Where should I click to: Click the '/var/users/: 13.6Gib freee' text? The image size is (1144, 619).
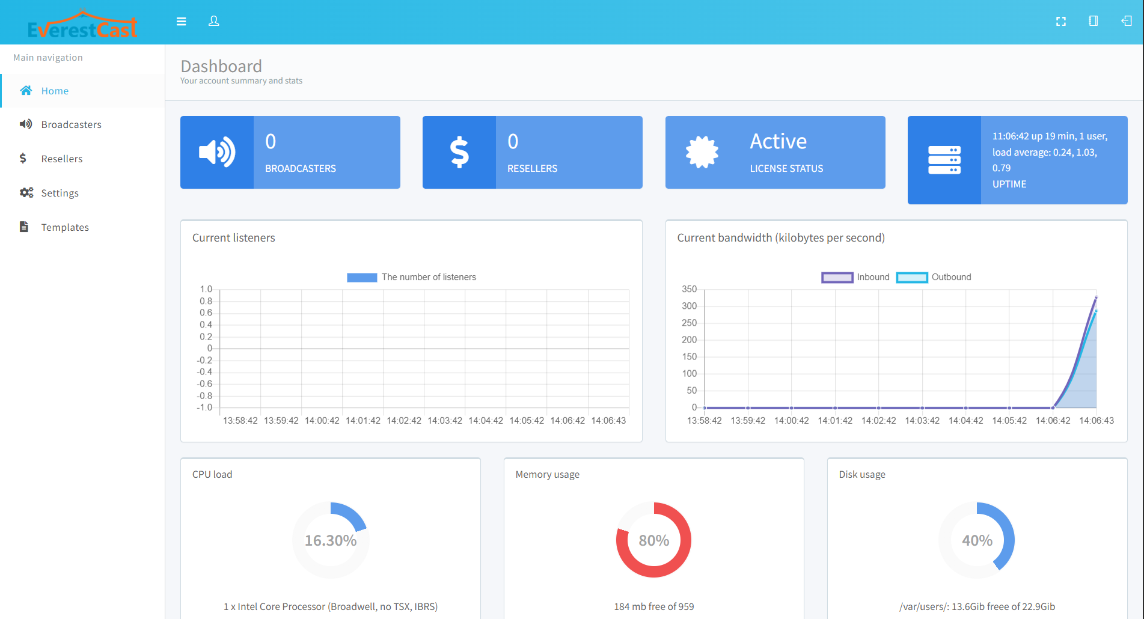(x=977, y=606)
